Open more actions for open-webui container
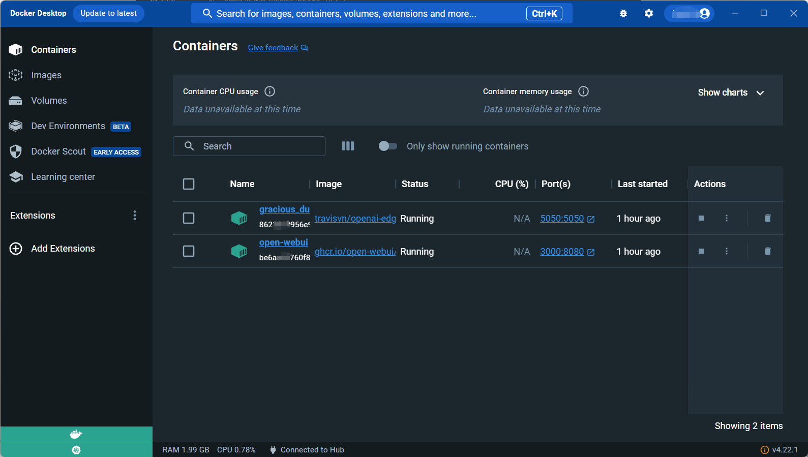The image size is (808, 457). tap(727, 251)
